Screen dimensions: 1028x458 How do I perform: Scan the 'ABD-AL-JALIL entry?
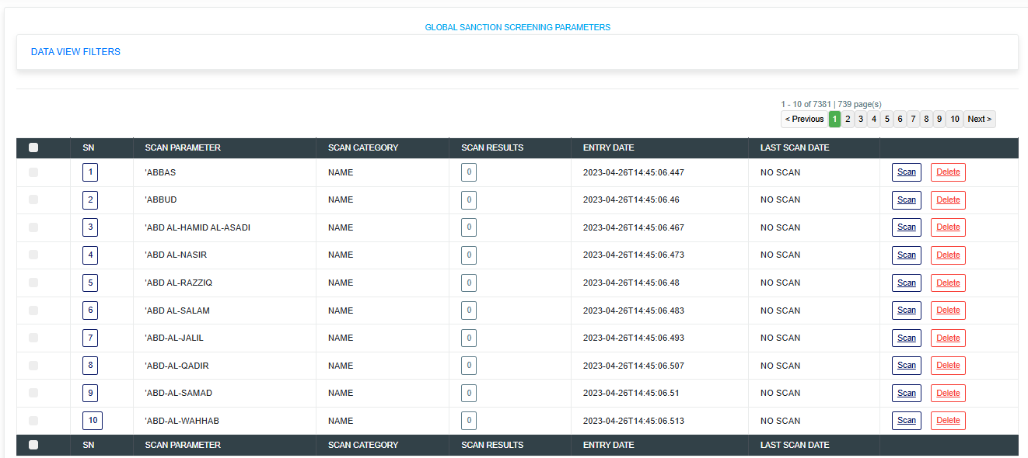[906, 338]
